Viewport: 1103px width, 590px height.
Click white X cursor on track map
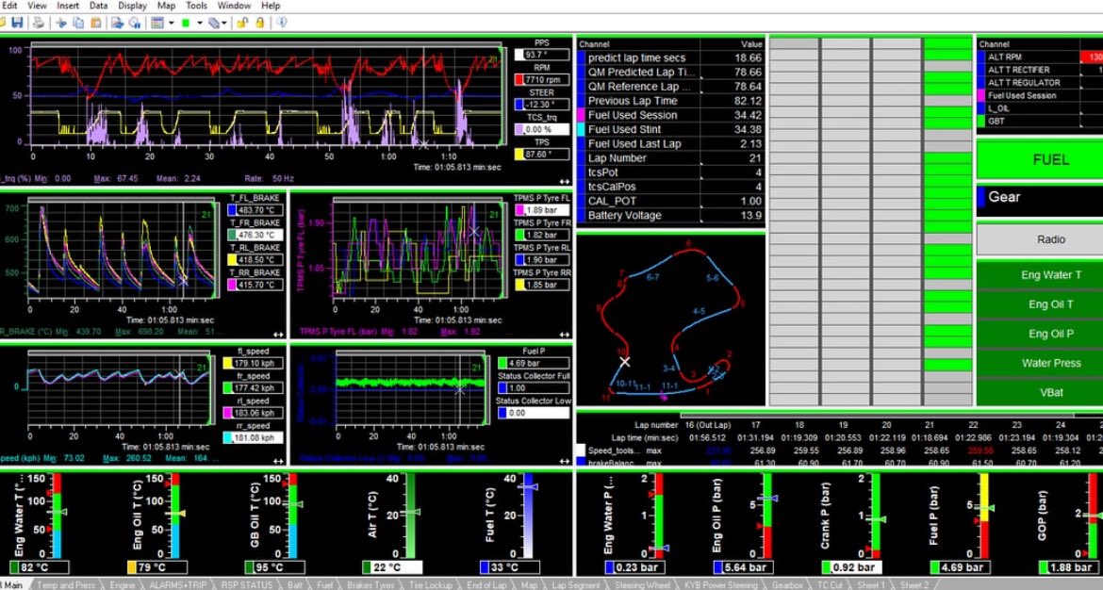pyautogui.click(x=624, y=362)
